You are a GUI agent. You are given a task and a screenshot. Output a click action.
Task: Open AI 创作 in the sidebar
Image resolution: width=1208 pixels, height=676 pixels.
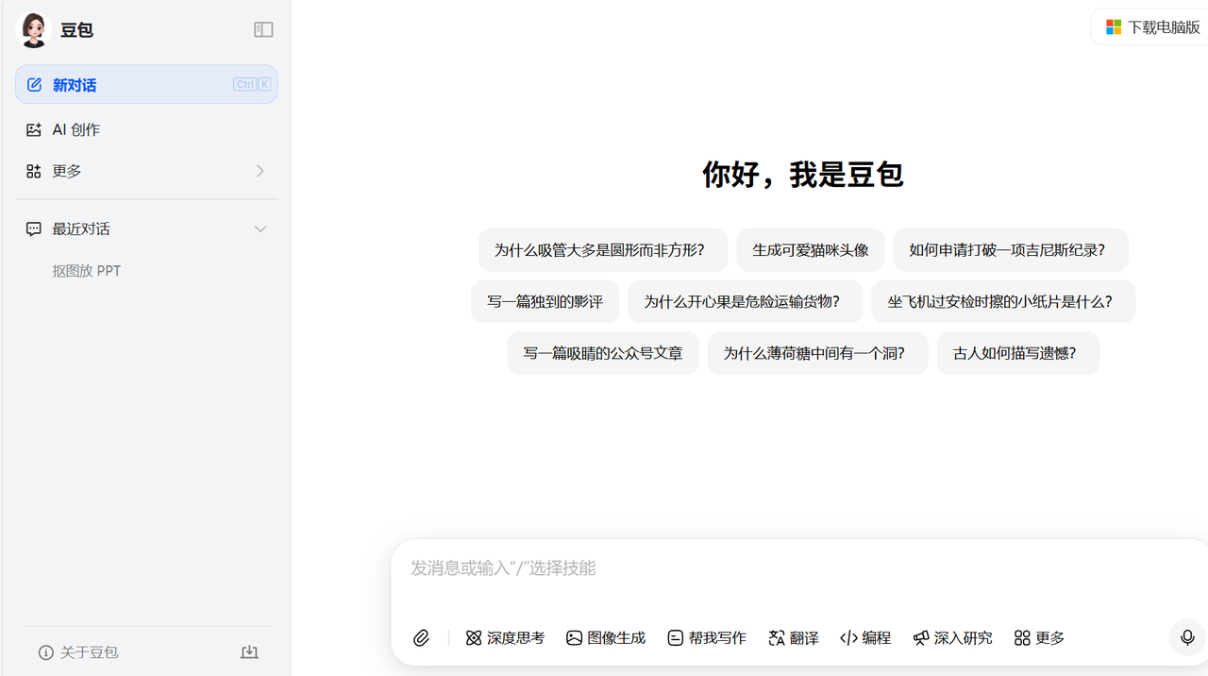pos(146,129)
